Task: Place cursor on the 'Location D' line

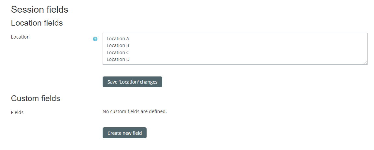Action: [x=118, y=59]
